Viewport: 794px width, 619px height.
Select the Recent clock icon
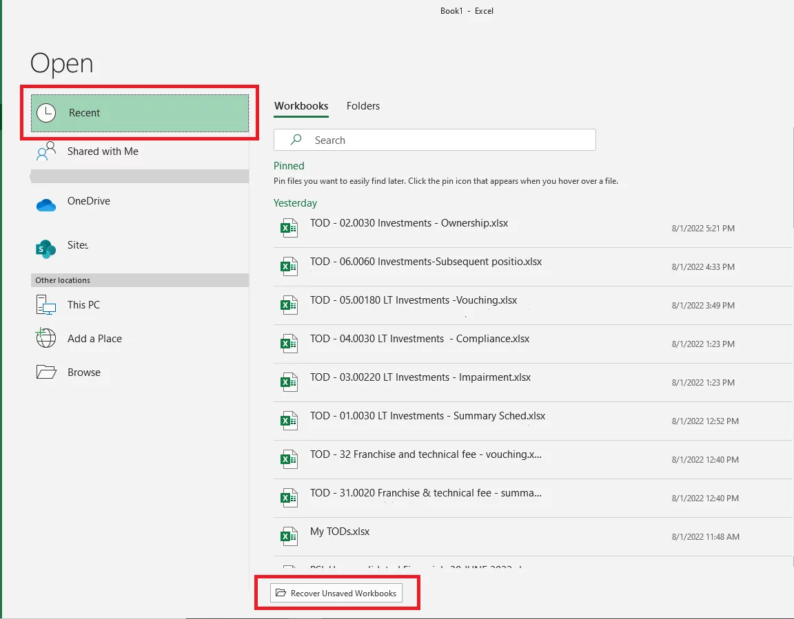(45, 112)
